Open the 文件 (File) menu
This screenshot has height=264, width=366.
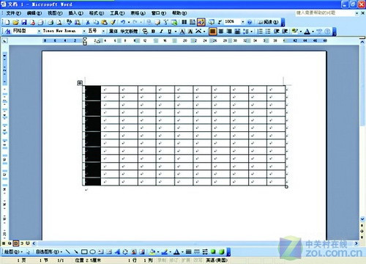point(13,13)
